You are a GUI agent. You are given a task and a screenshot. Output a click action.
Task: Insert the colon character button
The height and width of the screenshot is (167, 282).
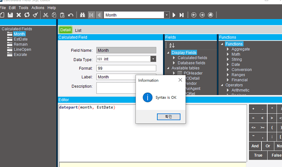pyautogui.click(x=272, y=137)
